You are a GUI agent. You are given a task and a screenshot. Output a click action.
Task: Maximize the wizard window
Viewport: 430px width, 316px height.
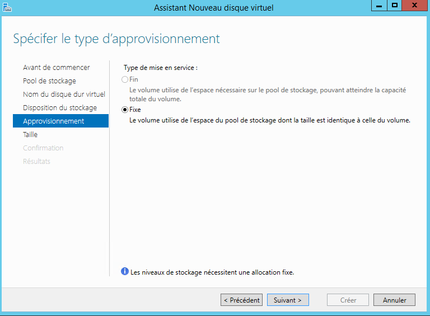click(394, 6)
